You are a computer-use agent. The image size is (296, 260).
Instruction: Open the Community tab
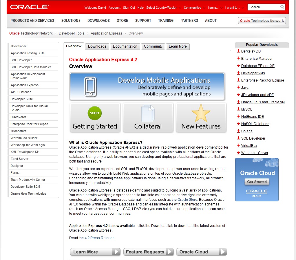point(153,46)
